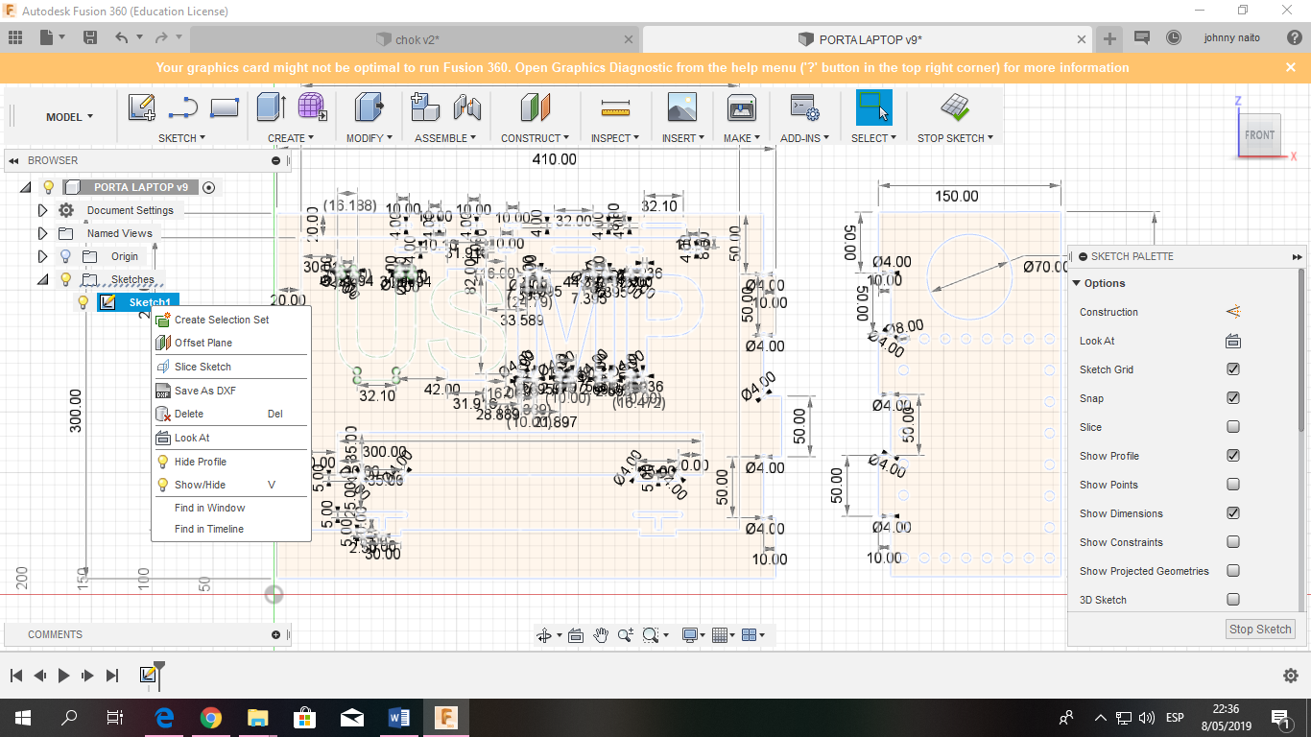Open the INSPECT menu dropdown
Screen dimensions: 1311x737
pyautogui.click(x=615, y=138)
